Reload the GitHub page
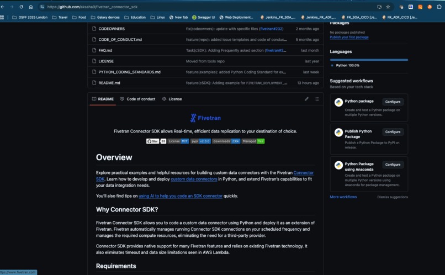The width and height of the screenshot is (445, 275). [x=22, y=7]
